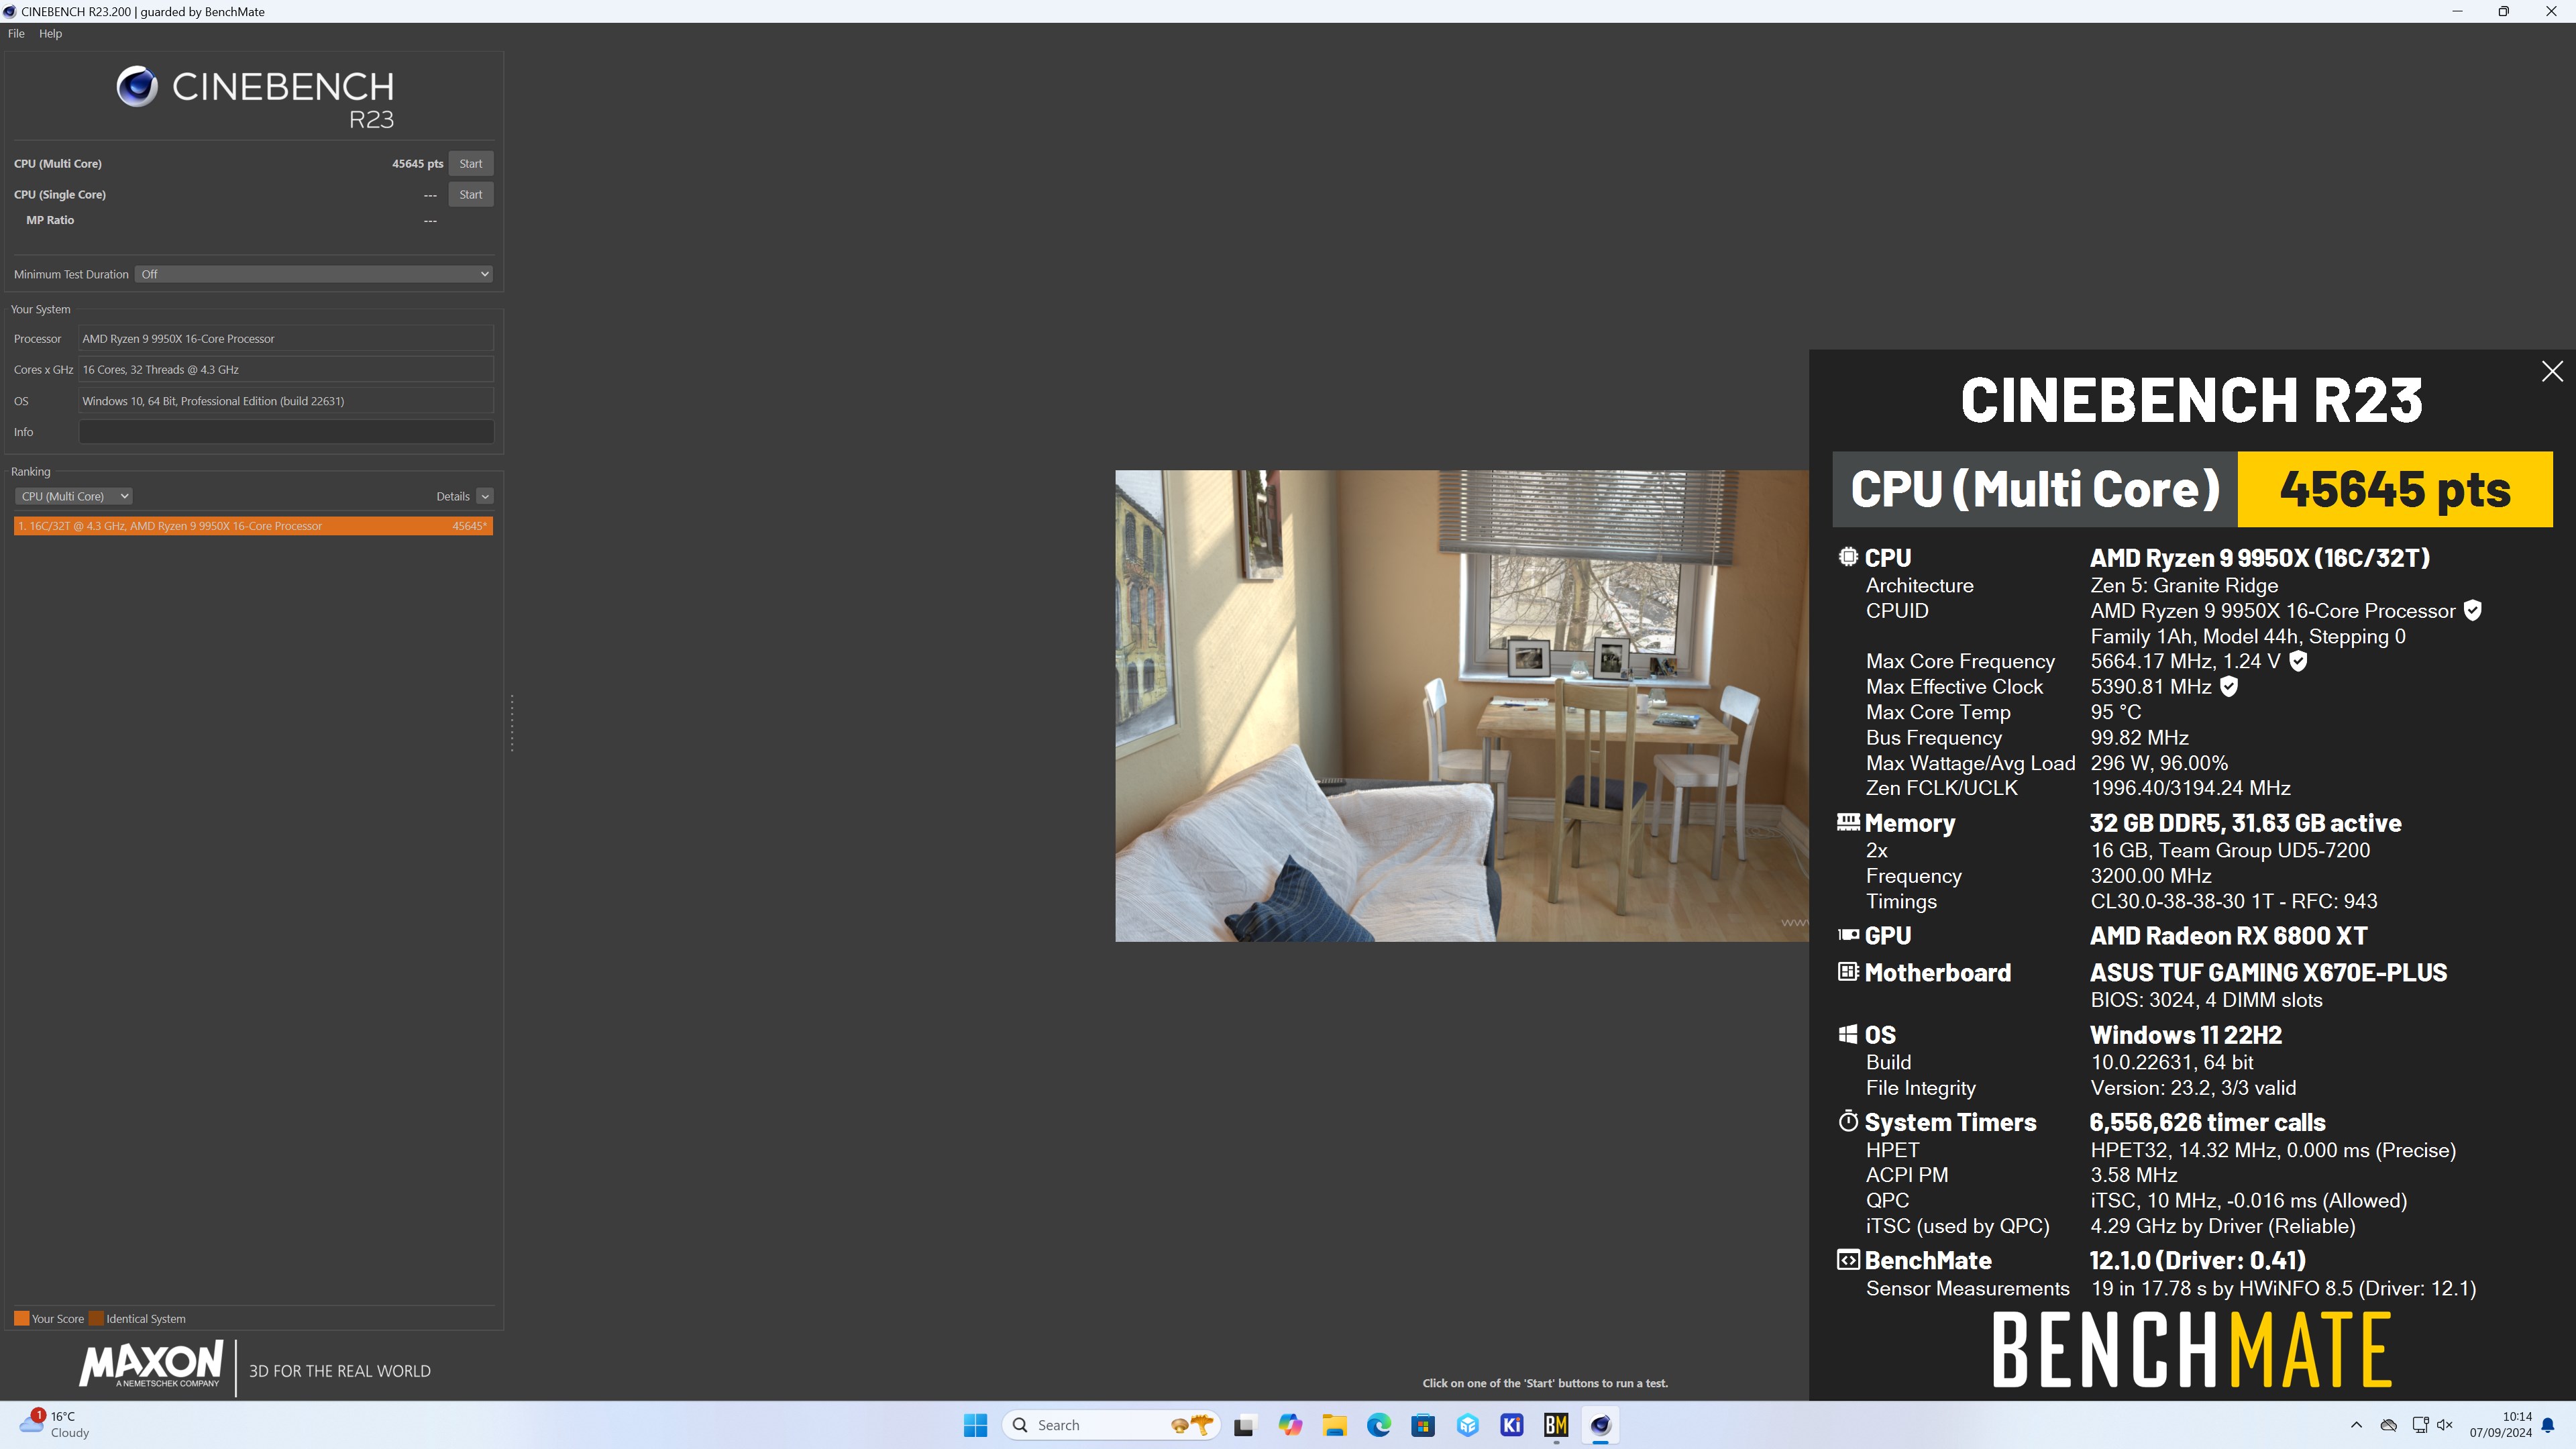Open the Minimum Test Duration dropdown
This screenshot has width=2576, height=1449.
(x=314, y=274)
